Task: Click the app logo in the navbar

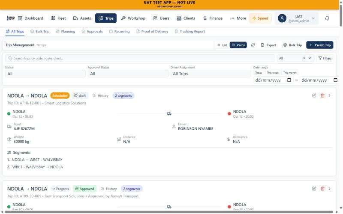Action: point(10,18)
